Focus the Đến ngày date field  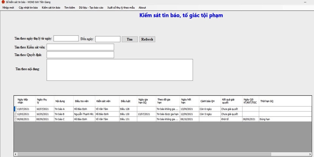point(107,39)
